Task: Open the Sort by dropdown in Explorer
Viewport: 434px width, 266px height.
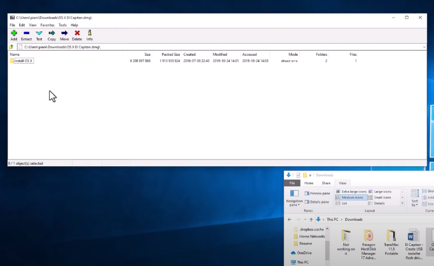Action: (x=415, y=198)
